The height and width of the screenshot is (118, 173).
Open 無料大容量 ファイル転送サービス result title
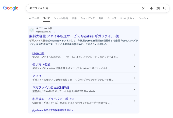coord(74,36)
